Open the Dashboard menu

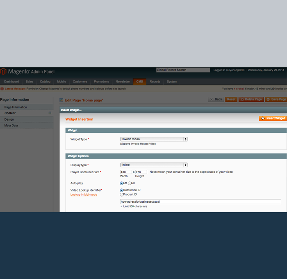(11, 82)
